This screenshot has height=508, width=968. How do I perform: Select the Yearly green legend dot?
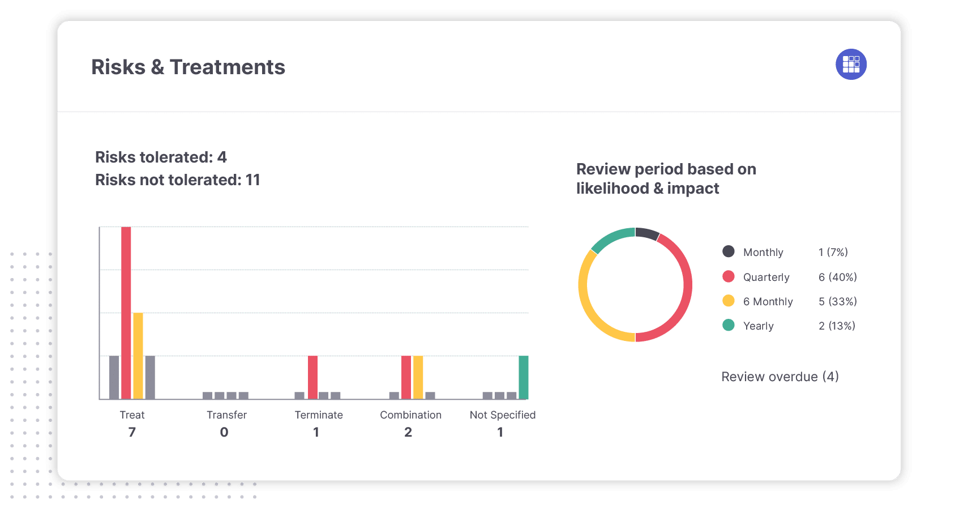click(729, 325)
